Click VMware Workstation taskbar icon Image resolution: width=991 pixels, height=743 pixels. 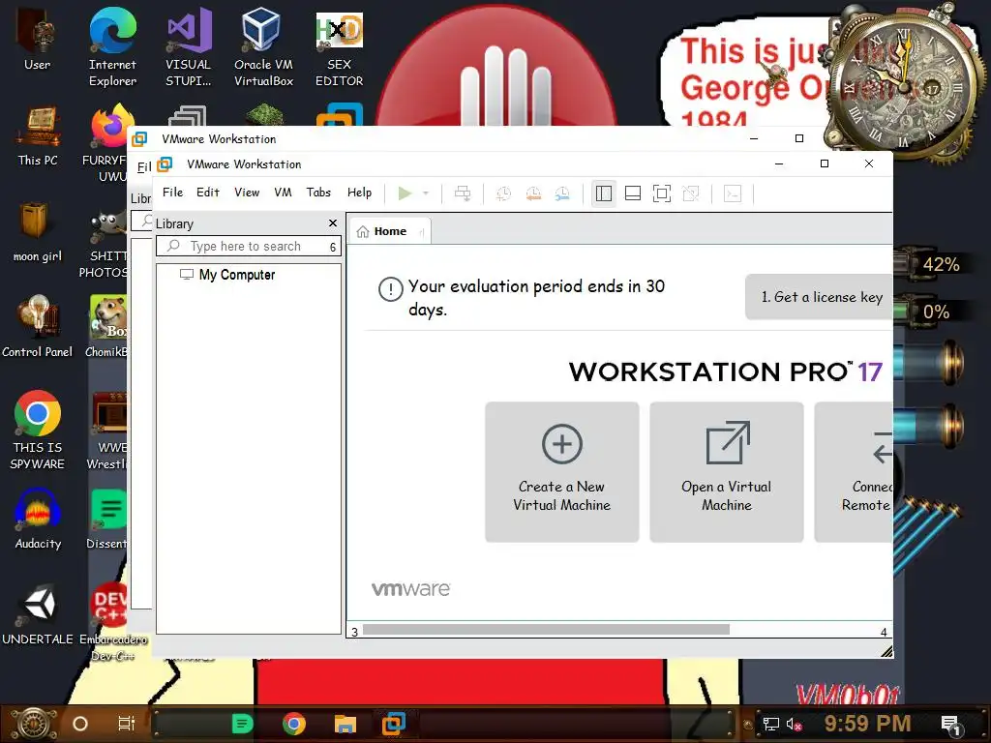click(394, 724)
